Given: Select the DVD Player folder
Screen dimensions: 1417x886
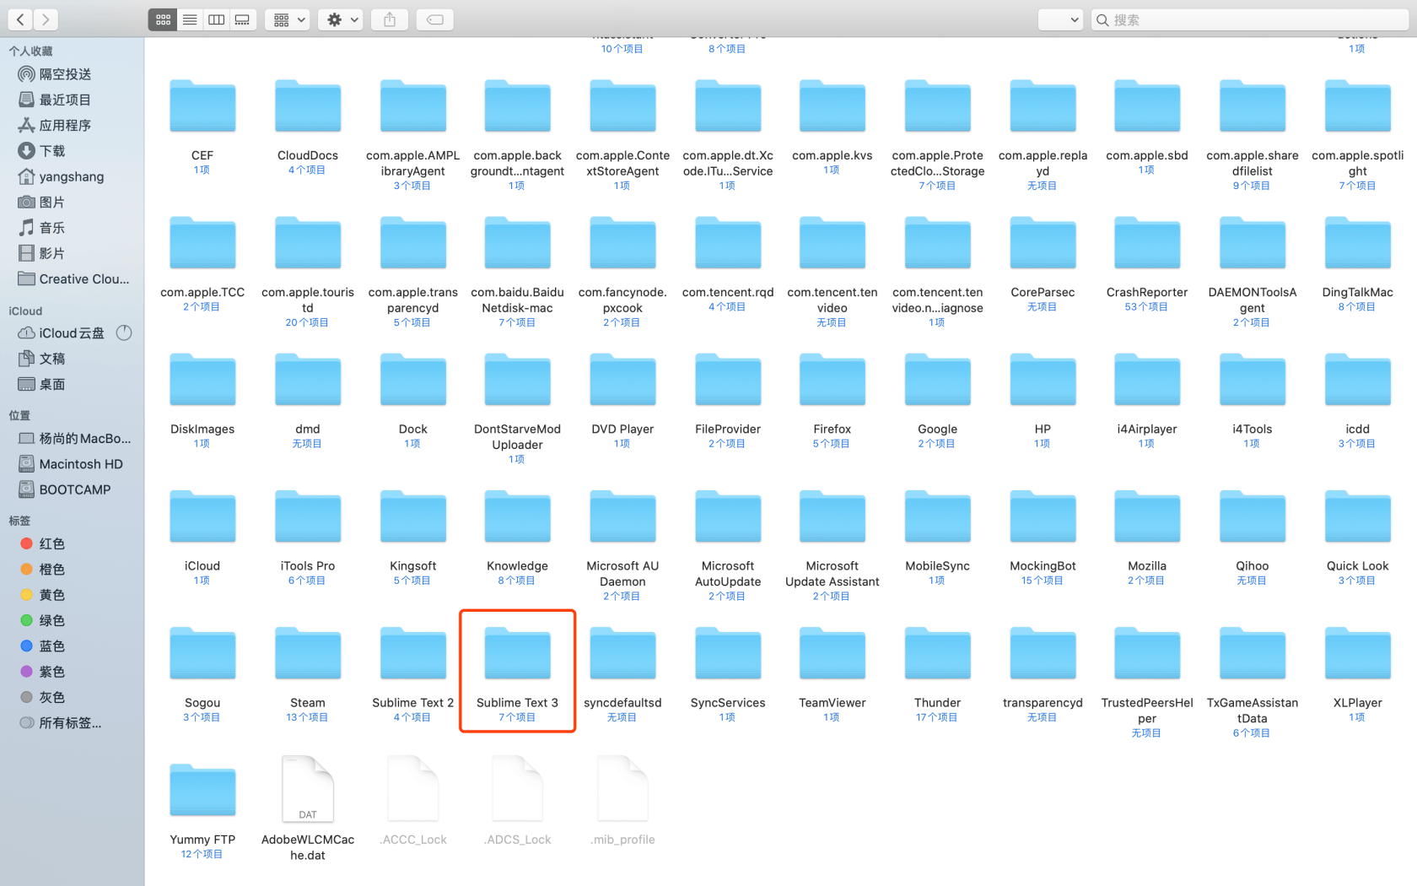Looking at the screenshot, I should tap(622, 381).
